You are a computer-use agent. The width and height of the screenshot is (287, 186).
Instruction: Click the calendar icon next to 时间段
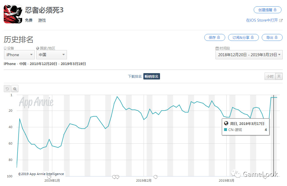click(x=217, y=48)
